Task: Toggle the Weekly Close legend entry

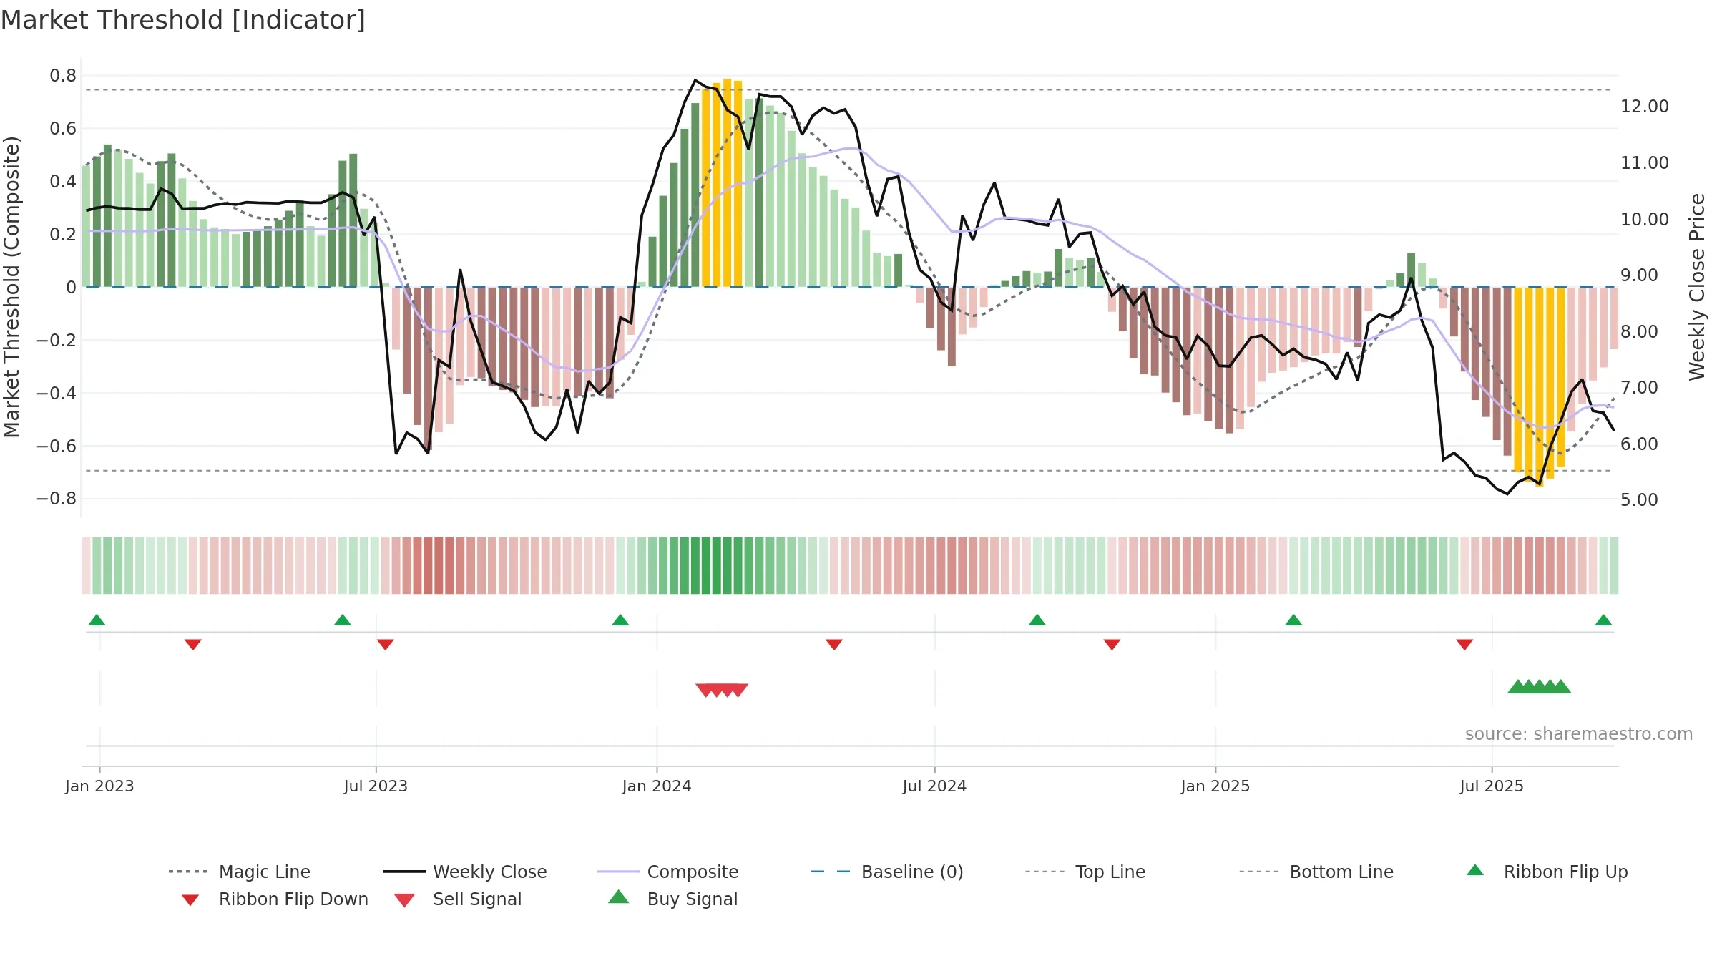Action: pyautogui.click(x=465, y=872)
